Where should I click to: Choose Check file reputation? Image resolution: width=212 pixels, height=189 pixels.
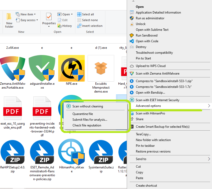95,125
